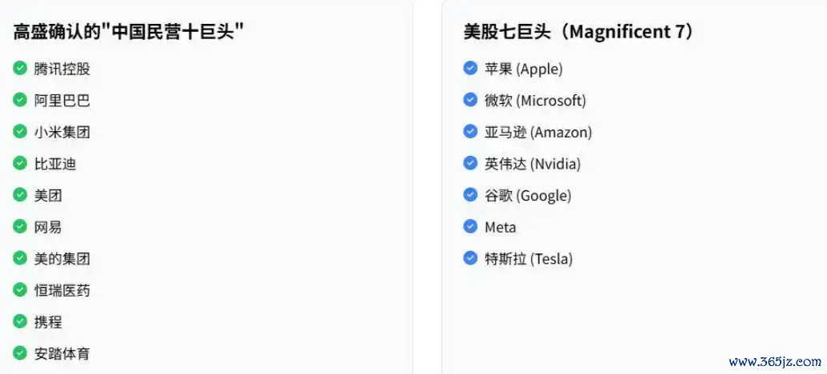Select the blue check badge by 英伟达 (Nvidia)
827x374 pixels.
[x=470, y=163]
